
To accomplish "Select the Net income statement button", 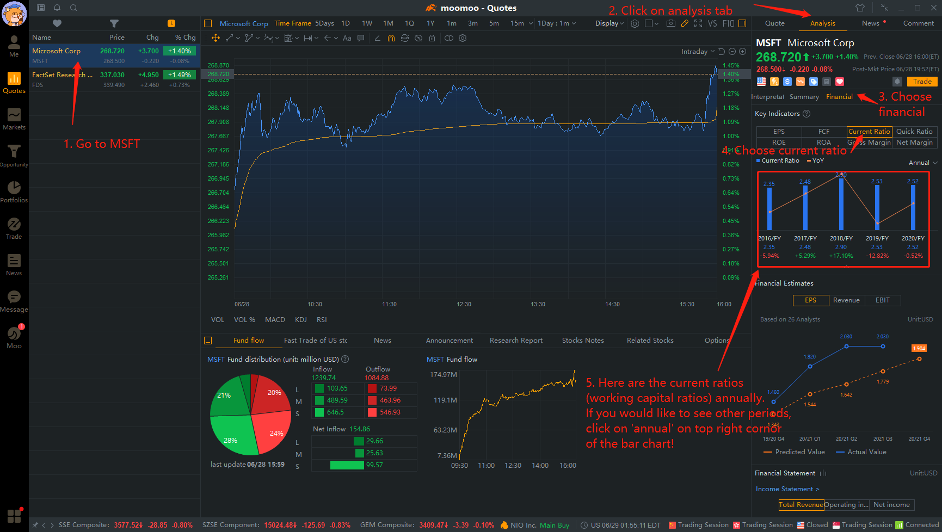I will pyautogui.click(x=891, y=505).
